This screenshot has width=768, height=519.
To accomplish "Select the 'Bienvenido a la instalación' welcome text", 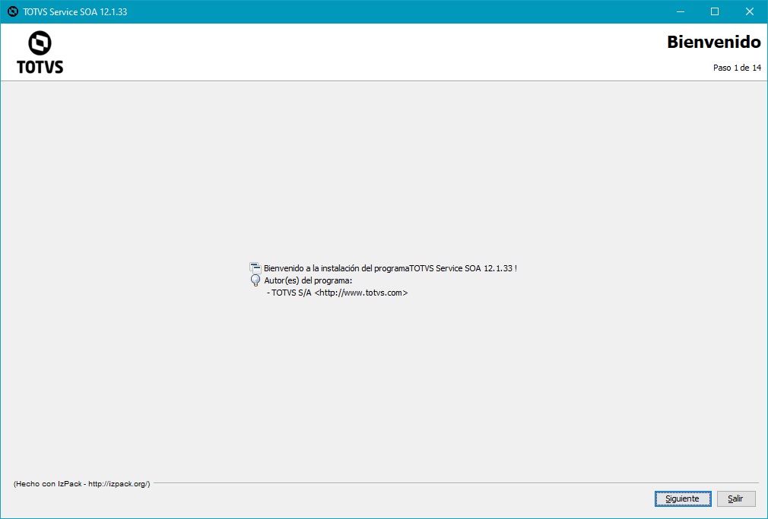I will pyautogui.click(x=390, y=268).
